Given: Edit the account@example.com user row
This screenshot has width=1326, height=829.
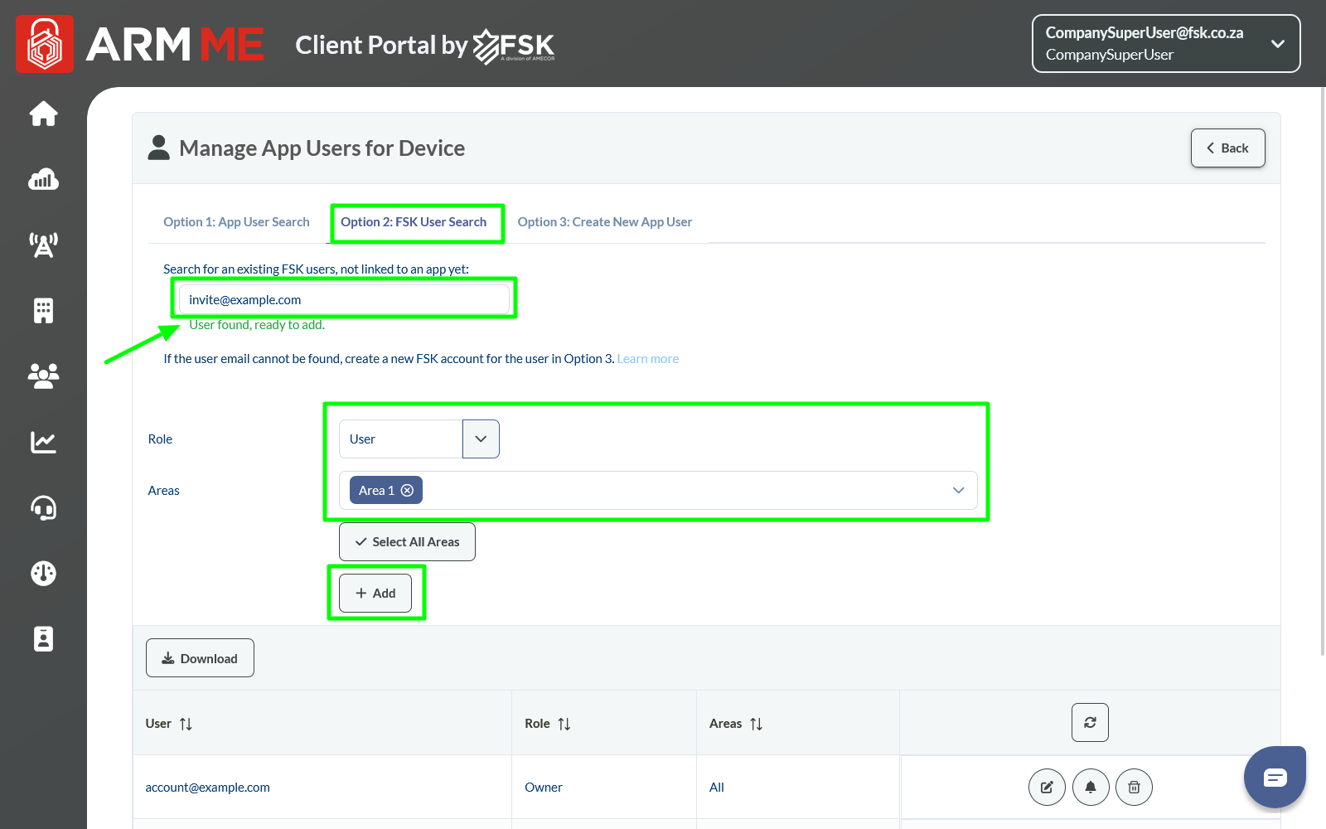Looking at the screenshot, I should pyautogui.click(x=1047, y=788).
